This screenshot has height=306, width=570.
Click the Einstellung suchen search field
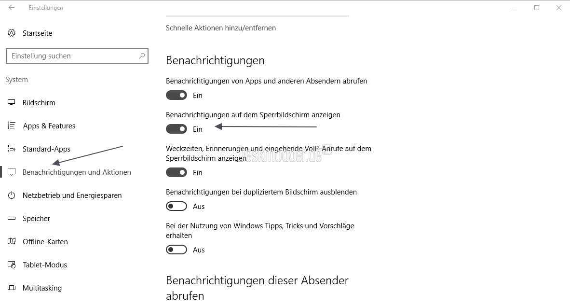(x=77, y=56)
